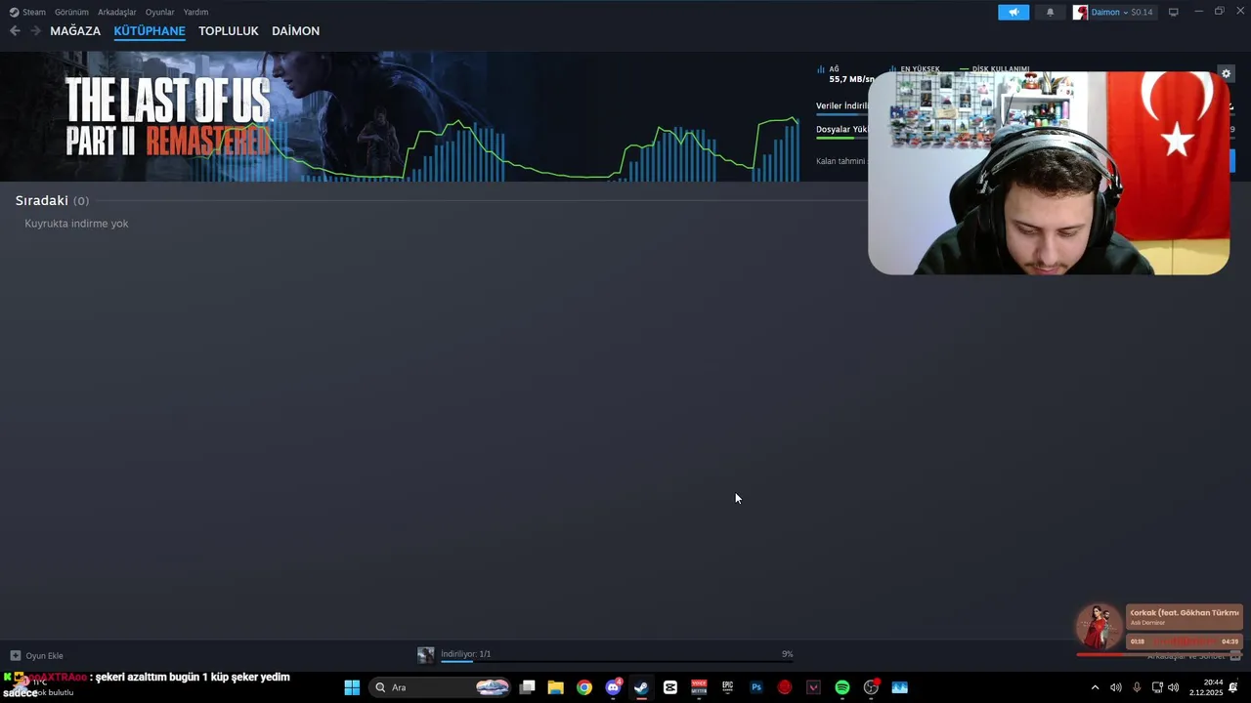Open Valorant icon in the taskbar

[x=813, y=687]
